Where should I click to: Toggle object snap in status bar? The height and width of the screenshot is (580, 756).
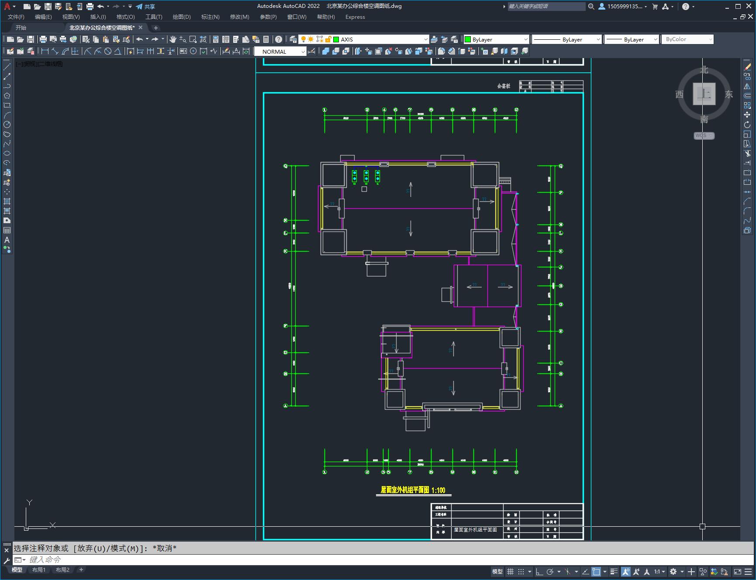(x=596, y=571)
